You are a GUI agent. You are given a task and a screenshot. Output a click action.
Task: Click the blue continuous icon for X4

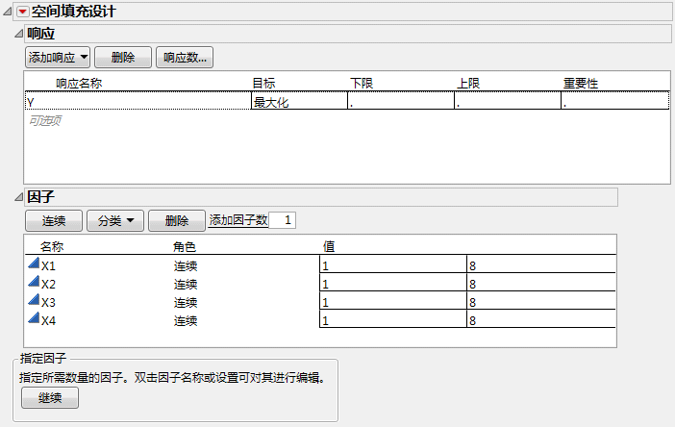tap(34, 317)
